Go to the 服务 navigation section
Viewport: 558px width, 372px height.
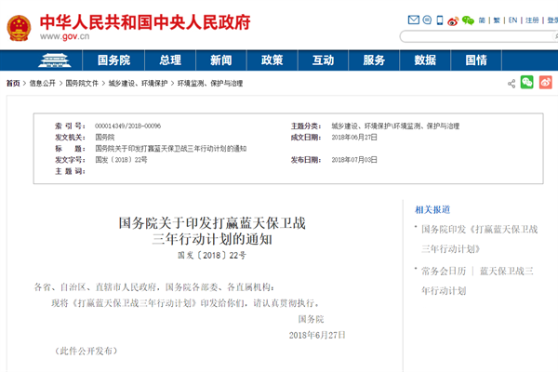374,60
